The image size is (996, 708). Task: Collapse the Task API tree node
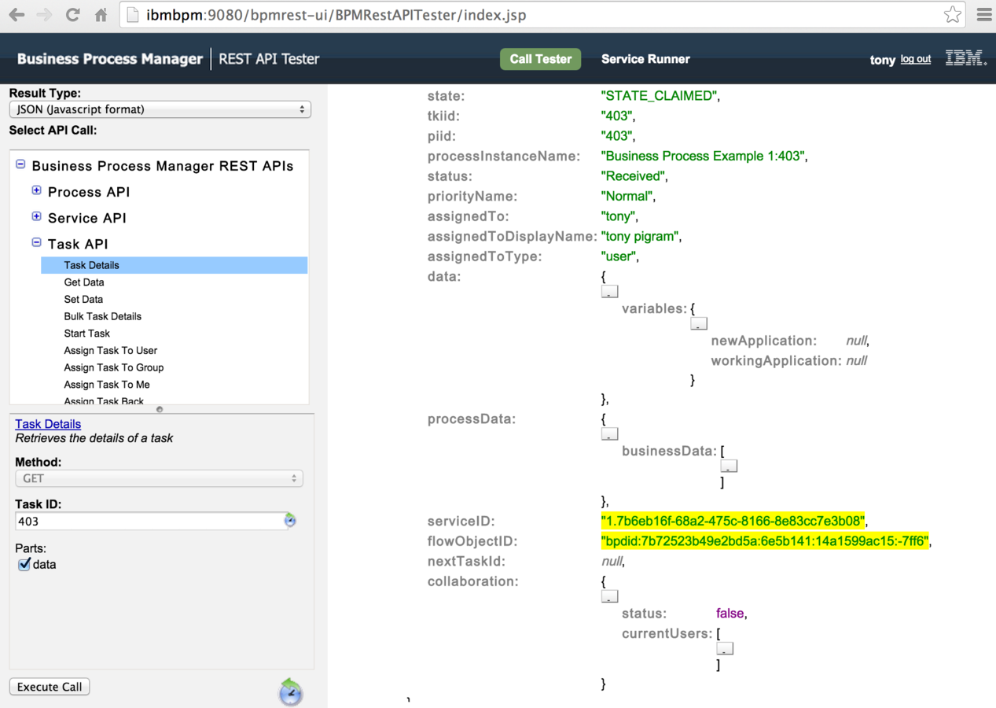point(36,242)
